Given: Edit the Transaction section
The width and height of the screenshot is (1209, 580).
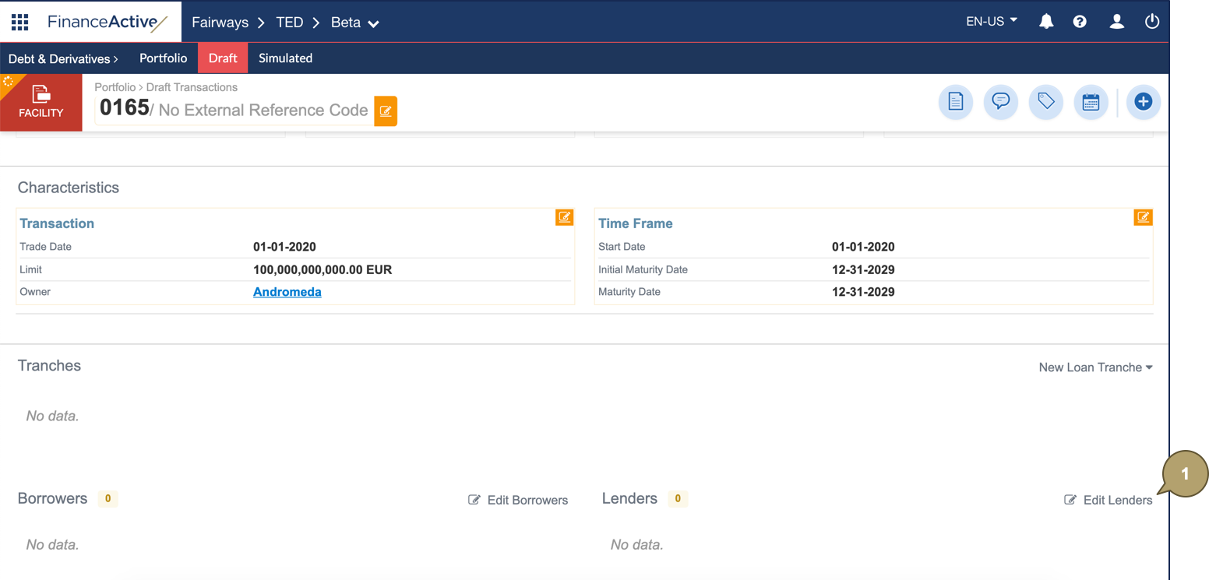Looking at the screenshot, I should [564, 217].
